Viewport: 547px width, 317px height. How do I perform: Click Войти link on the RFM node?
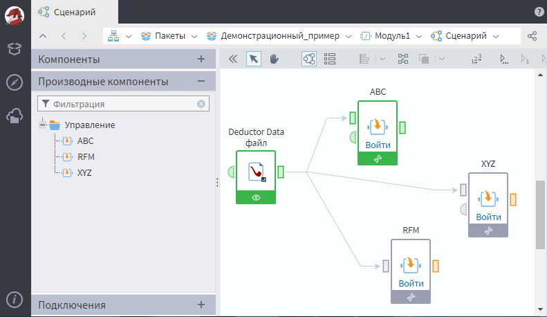click(411, 283)
